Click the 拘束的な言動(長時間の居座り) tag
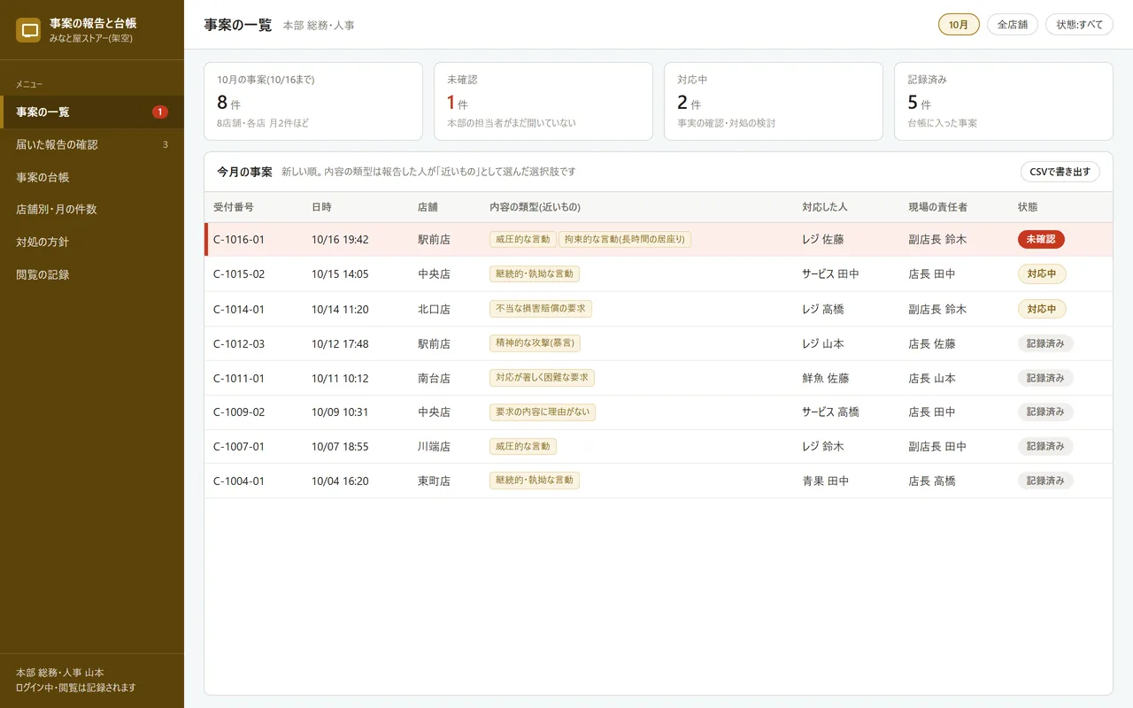The height and width of the screenshot is (708, 1133). tap(625, 239)
